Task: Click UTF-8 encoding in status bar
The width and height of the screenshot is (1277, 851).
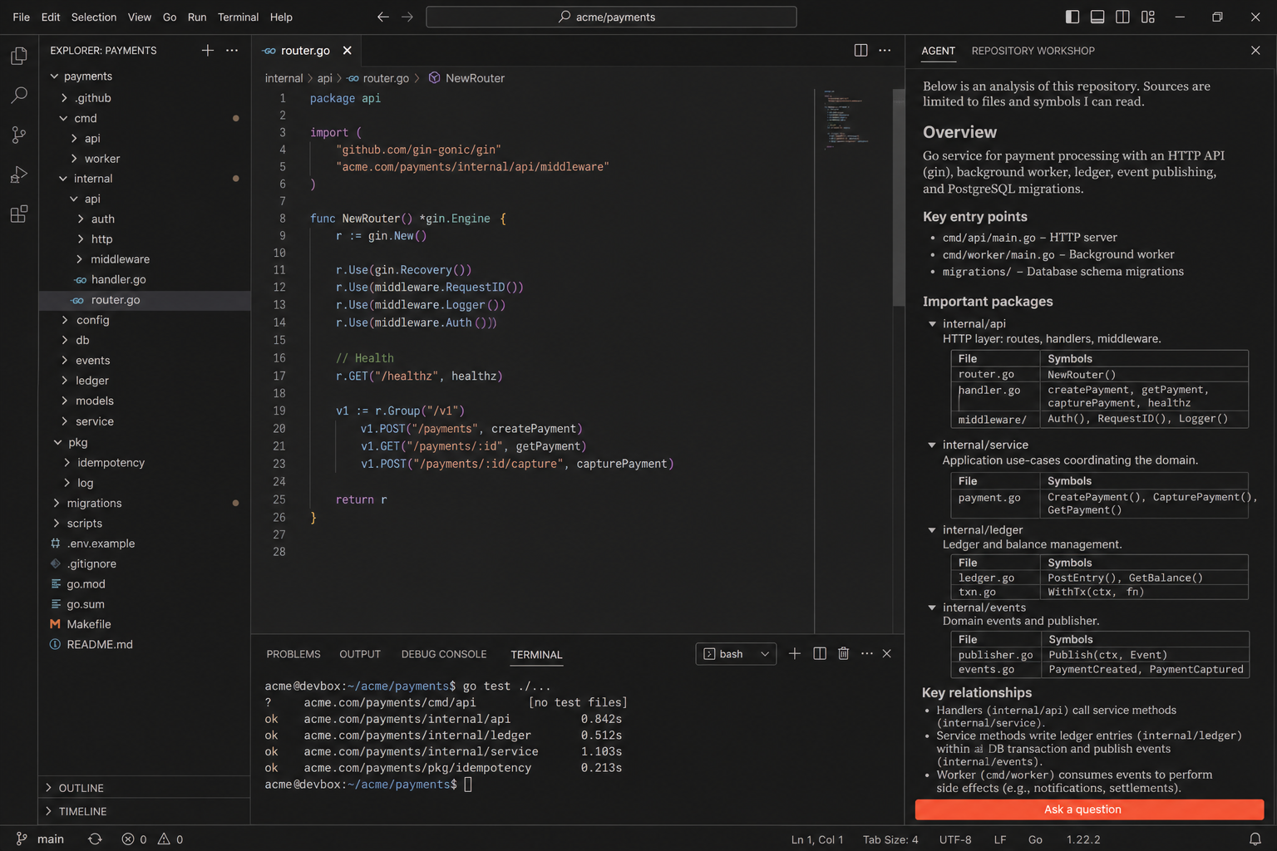Action: (x=955, y=839)
